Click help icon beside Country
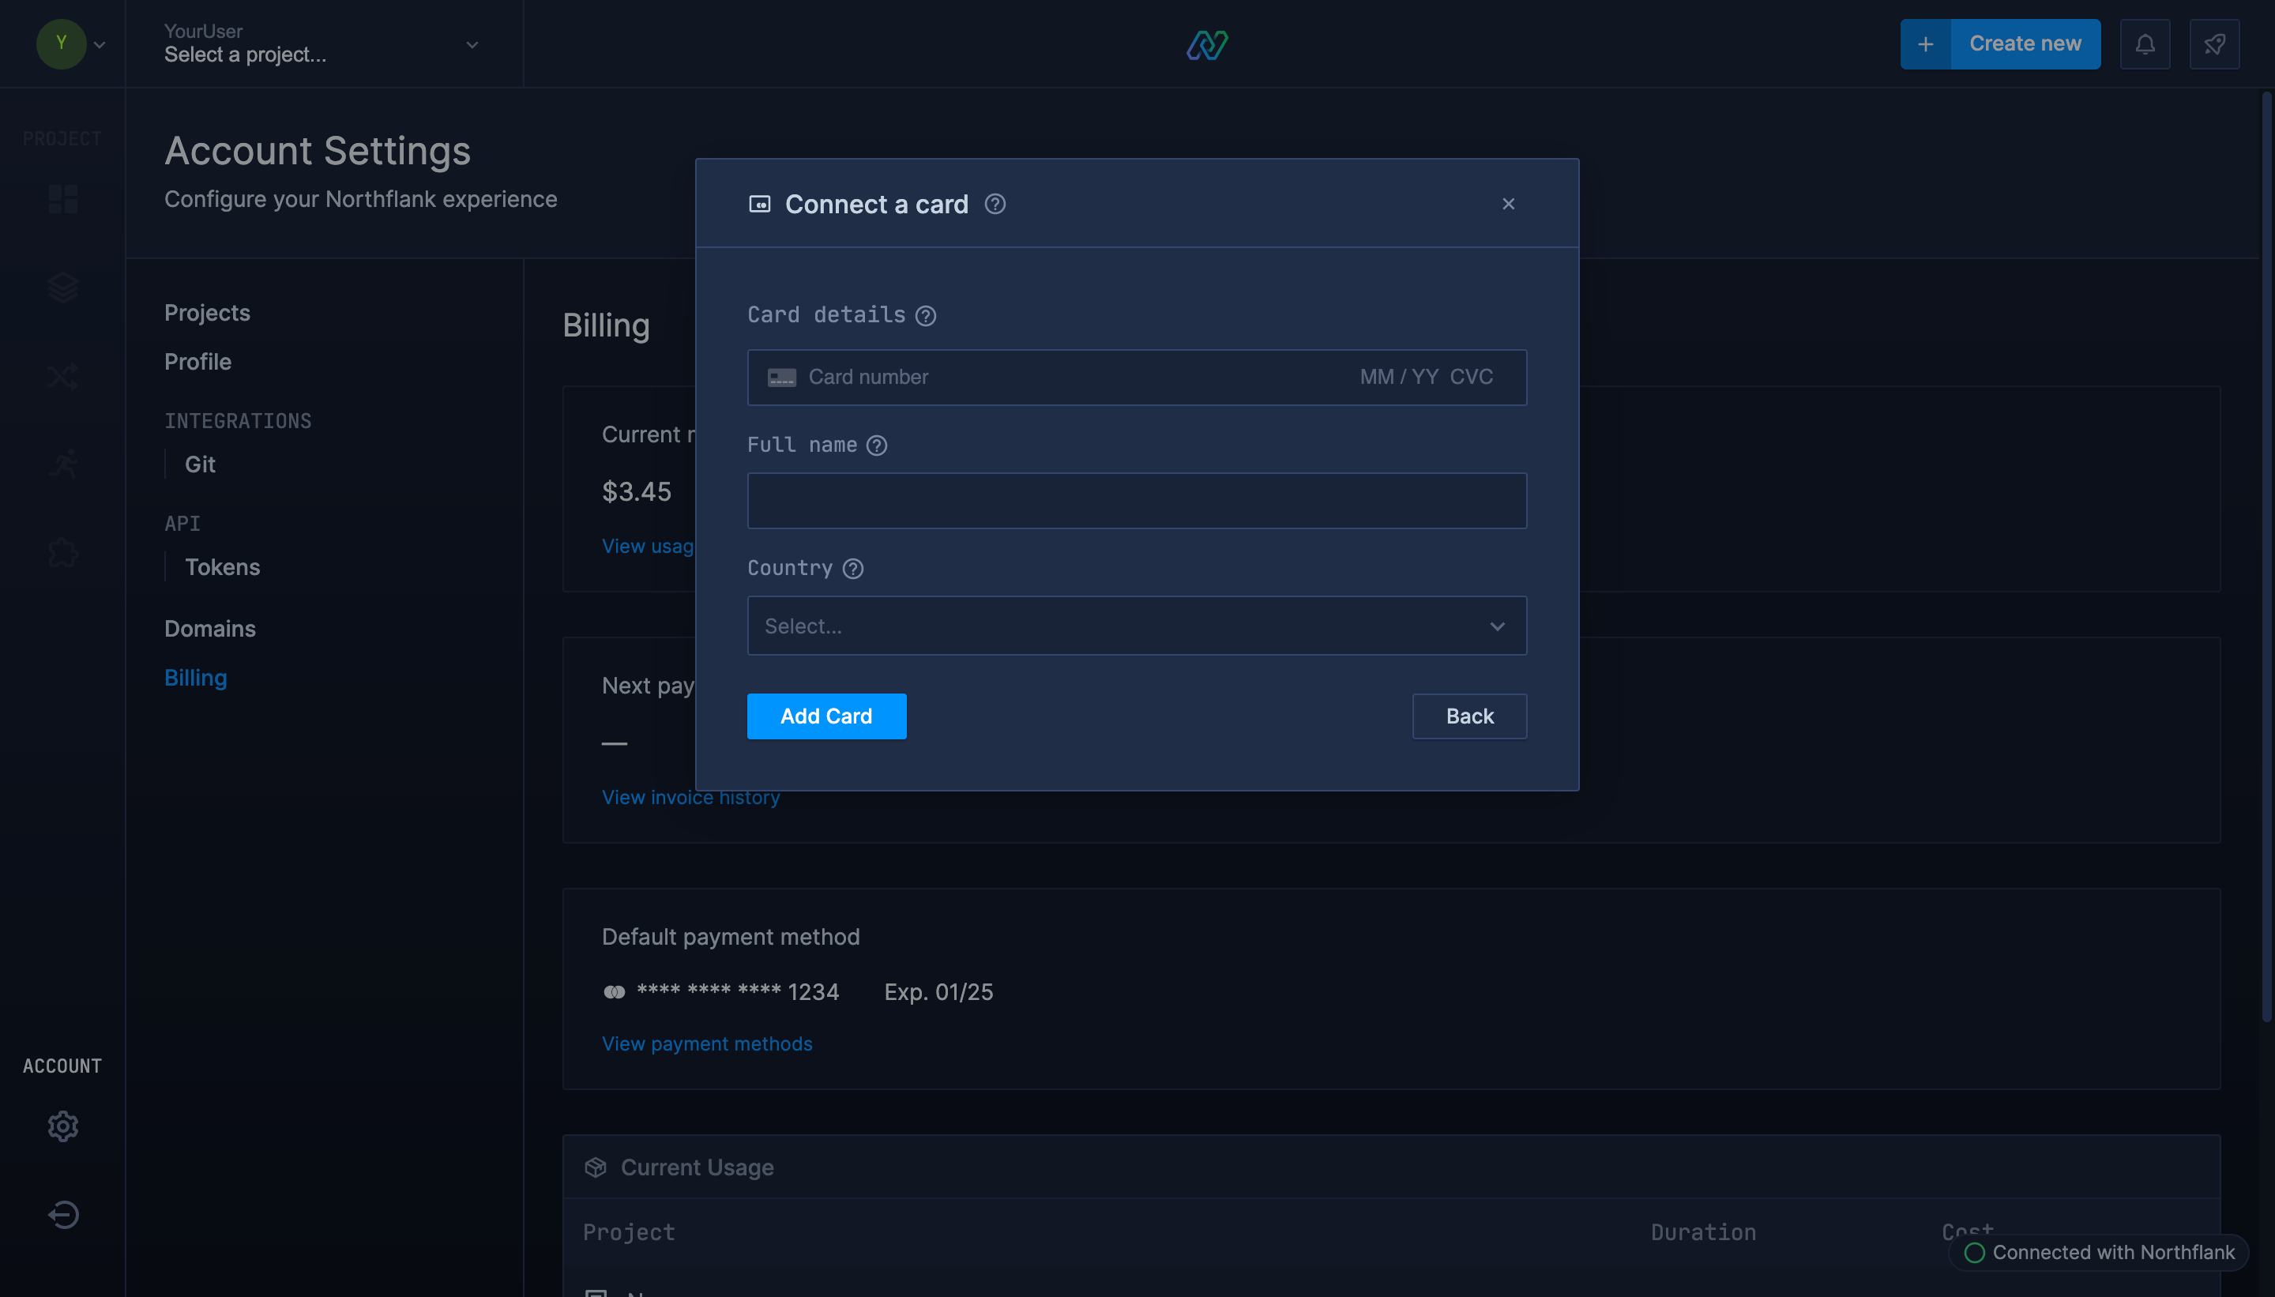The height and width of the screenshot is (1297, 2275). [852, 569]
